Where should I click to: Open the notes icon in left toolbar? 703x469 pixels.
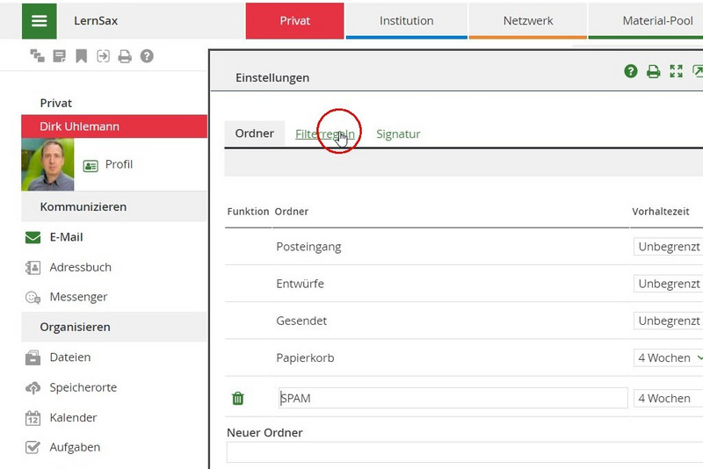(60, 56)
